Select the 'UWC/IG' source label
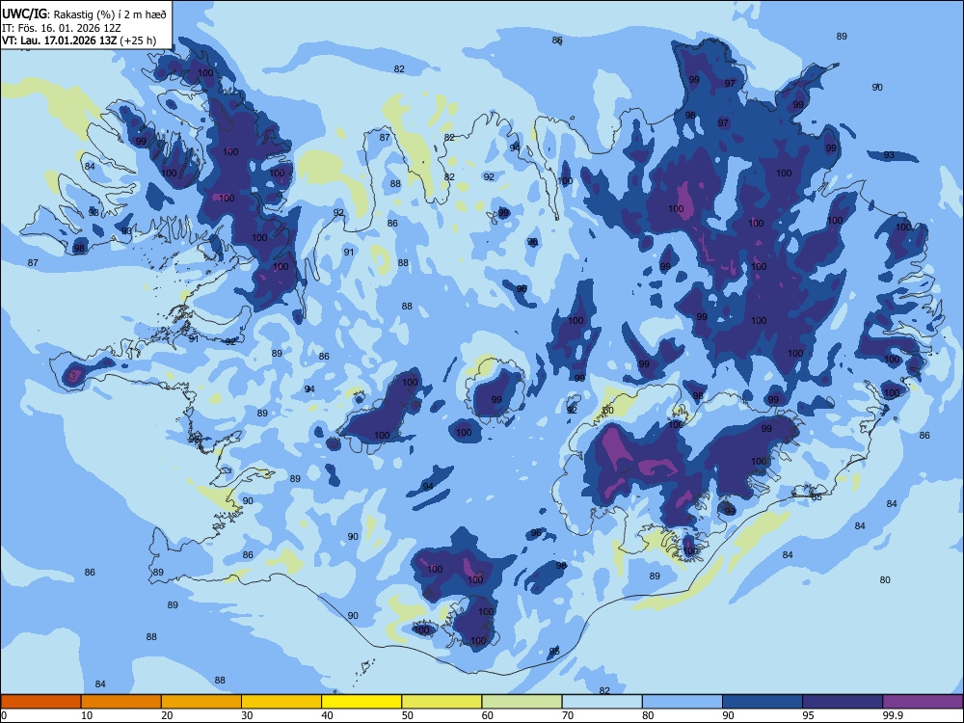 [x=25, y=13]
